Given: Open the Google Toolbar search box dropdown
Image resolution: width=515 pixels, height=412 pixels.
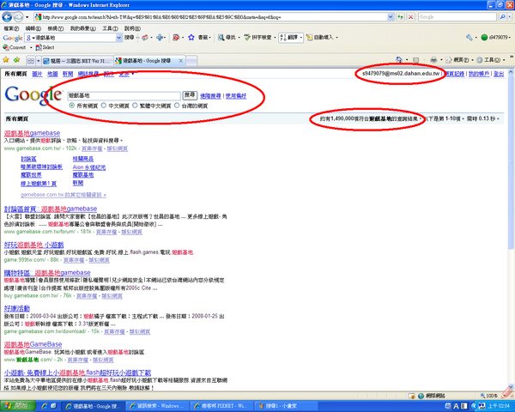Looking at the screenshot, I should pyautogui.click(x=119, y=38).
